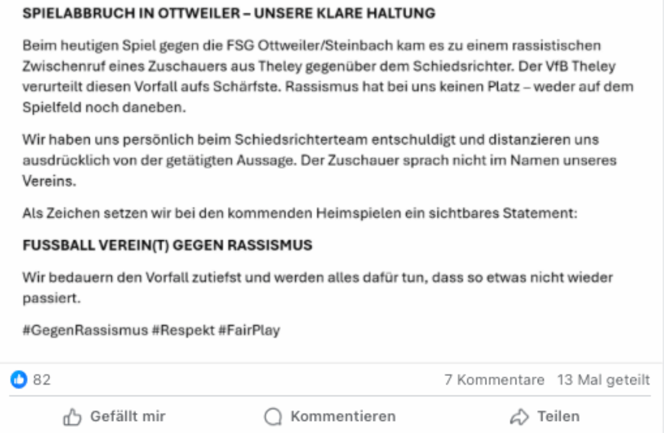Click the blue thumbs-up reaction icon

click(19, 380)
